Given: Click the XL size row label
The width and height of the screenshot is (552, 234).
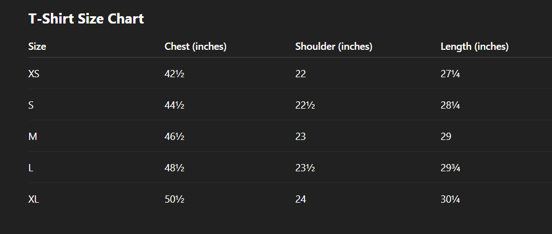Looking at the screenshot, I should [34, 199].
